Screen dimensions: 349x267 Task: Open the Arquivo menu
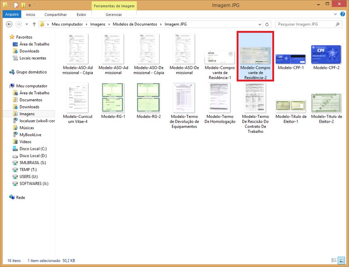coord(12,15)
